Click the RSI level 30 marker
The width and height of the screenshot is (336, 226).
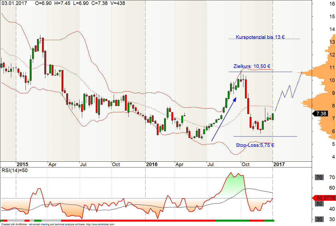click(x=319, y=219)
